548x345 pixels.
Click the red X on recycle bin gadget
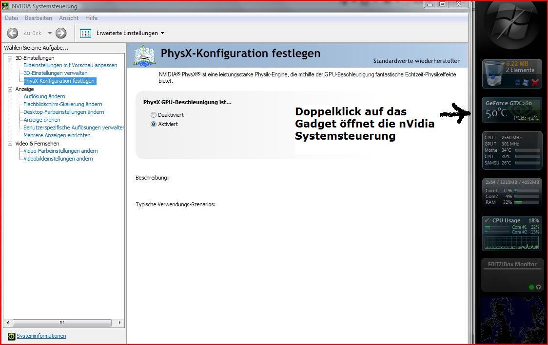point(535,82)
